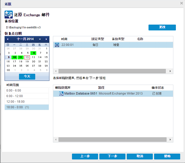Click the backup path D:\Backup\g11n-senhi06-v3
The height and width of the screenshot is (163, 185).
click(23, 27)
